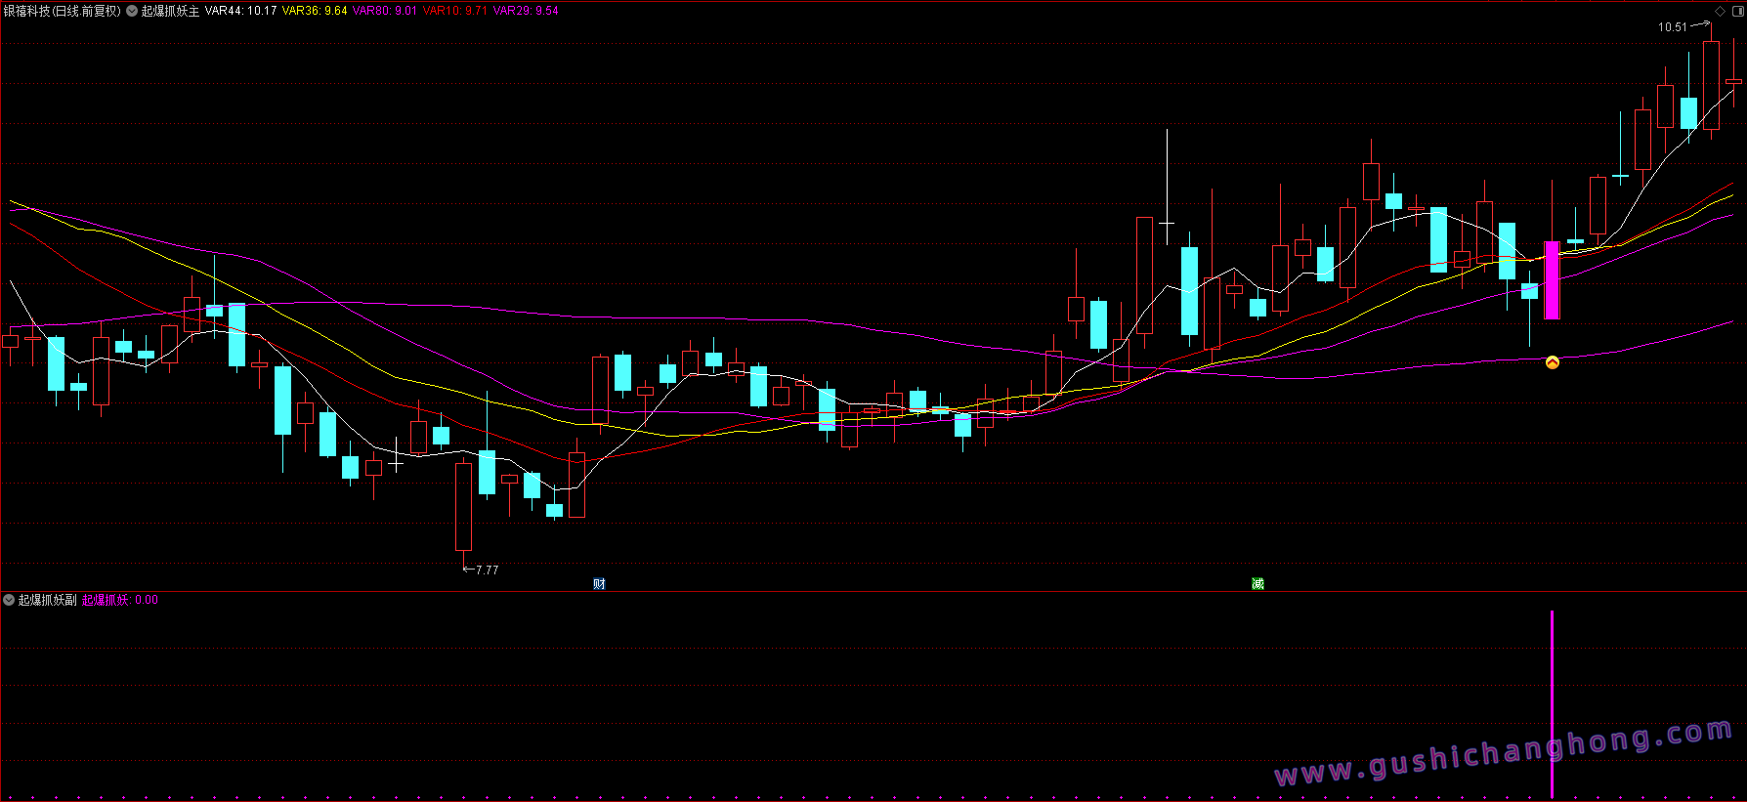
Task: Click the 银禧科技 stock title label
Action: coord(63,11)
